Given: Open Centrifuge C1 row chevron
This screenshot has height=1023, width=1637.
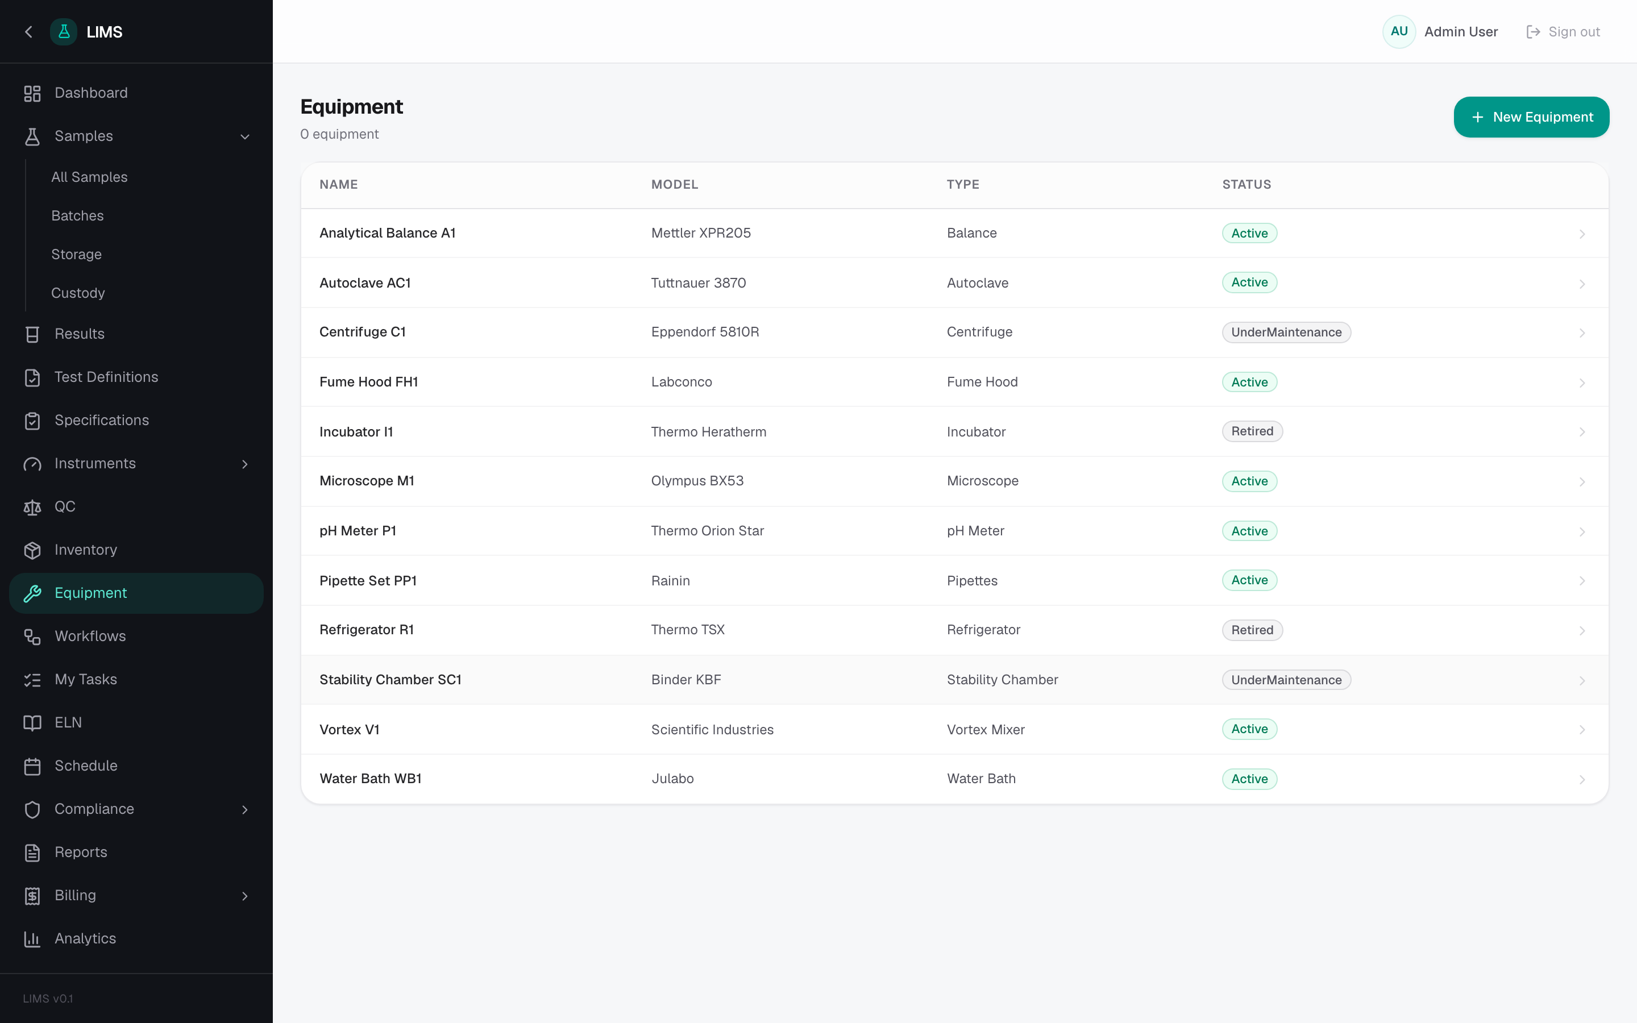Looking at the screenshot, I should coord(1582,333).
